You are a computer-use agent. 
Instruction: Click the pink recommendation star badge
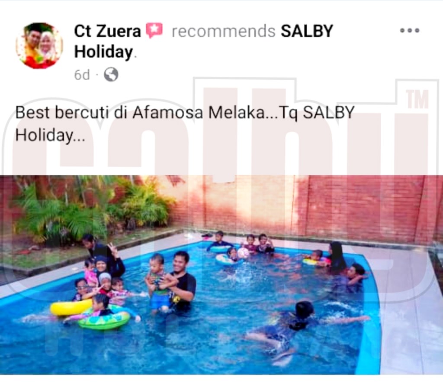pyautogui.click(x=154, y=30)
